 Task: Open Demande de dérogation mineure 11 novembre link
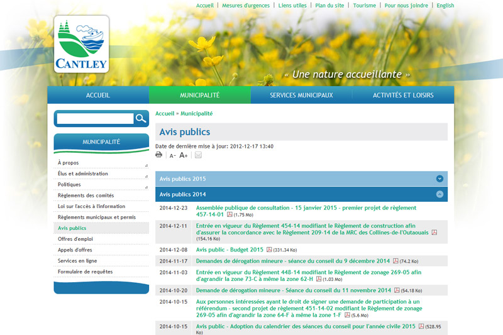coord(294,290)
